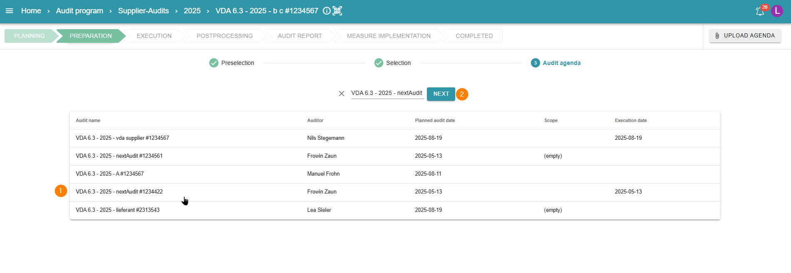
Task: Click the Upload Agenda button
Action: pyautogui.click(x=745, y=36)
